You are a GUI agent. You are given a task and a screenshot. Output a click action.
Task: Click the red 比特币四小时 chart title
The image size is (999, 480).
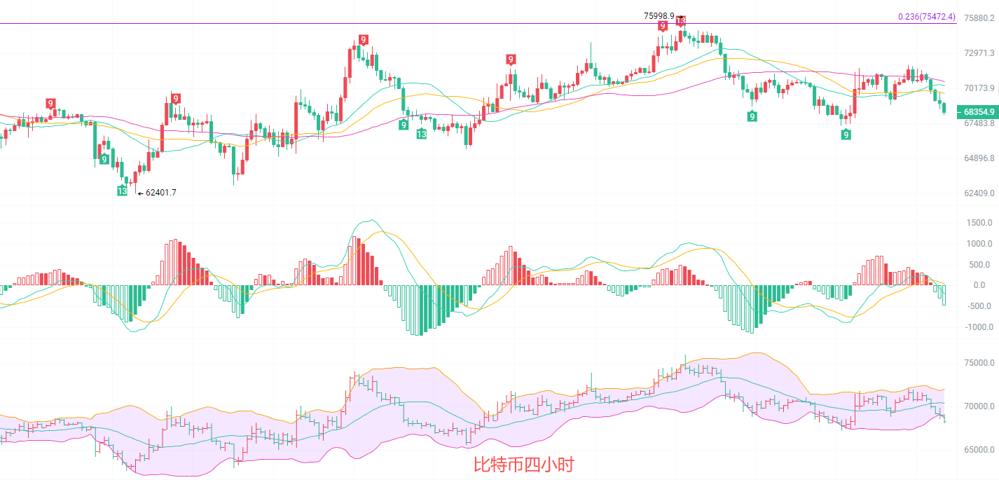click(x=523, y=464)
